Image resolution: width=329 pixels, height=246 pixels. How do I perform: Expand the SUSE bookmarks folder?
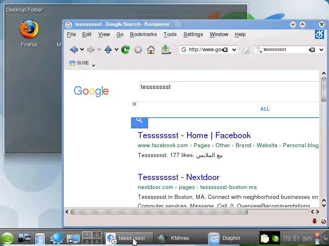[x=79, y=63]
